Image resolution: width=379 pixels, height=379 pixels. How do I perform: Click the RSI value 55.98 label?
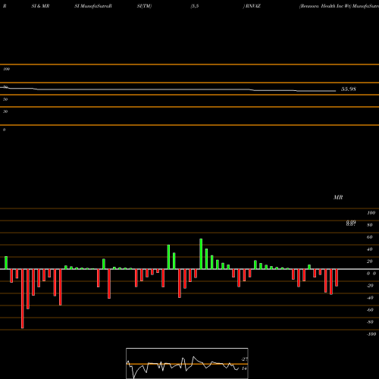click(349, 89)
